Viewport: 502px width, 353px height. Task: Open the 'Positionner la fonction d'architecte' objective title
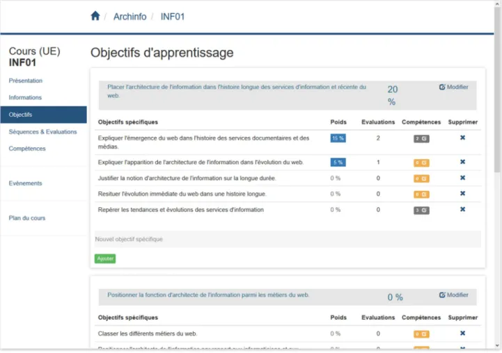coord(208,295)
